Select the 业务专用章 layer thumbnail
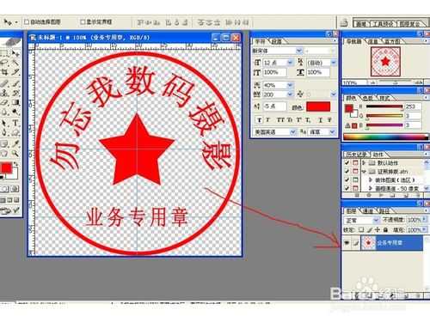430x322 pixels. pyautogui.click(x=368, y=243)
